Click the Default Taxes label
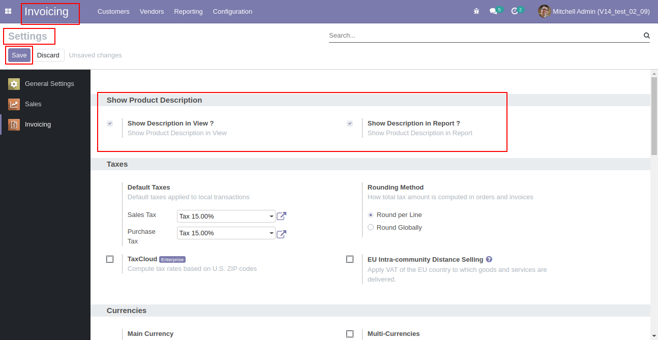Image resolution: width=658 pixels, height=340 pixels. pyautogui.click(x=149, y=188)
